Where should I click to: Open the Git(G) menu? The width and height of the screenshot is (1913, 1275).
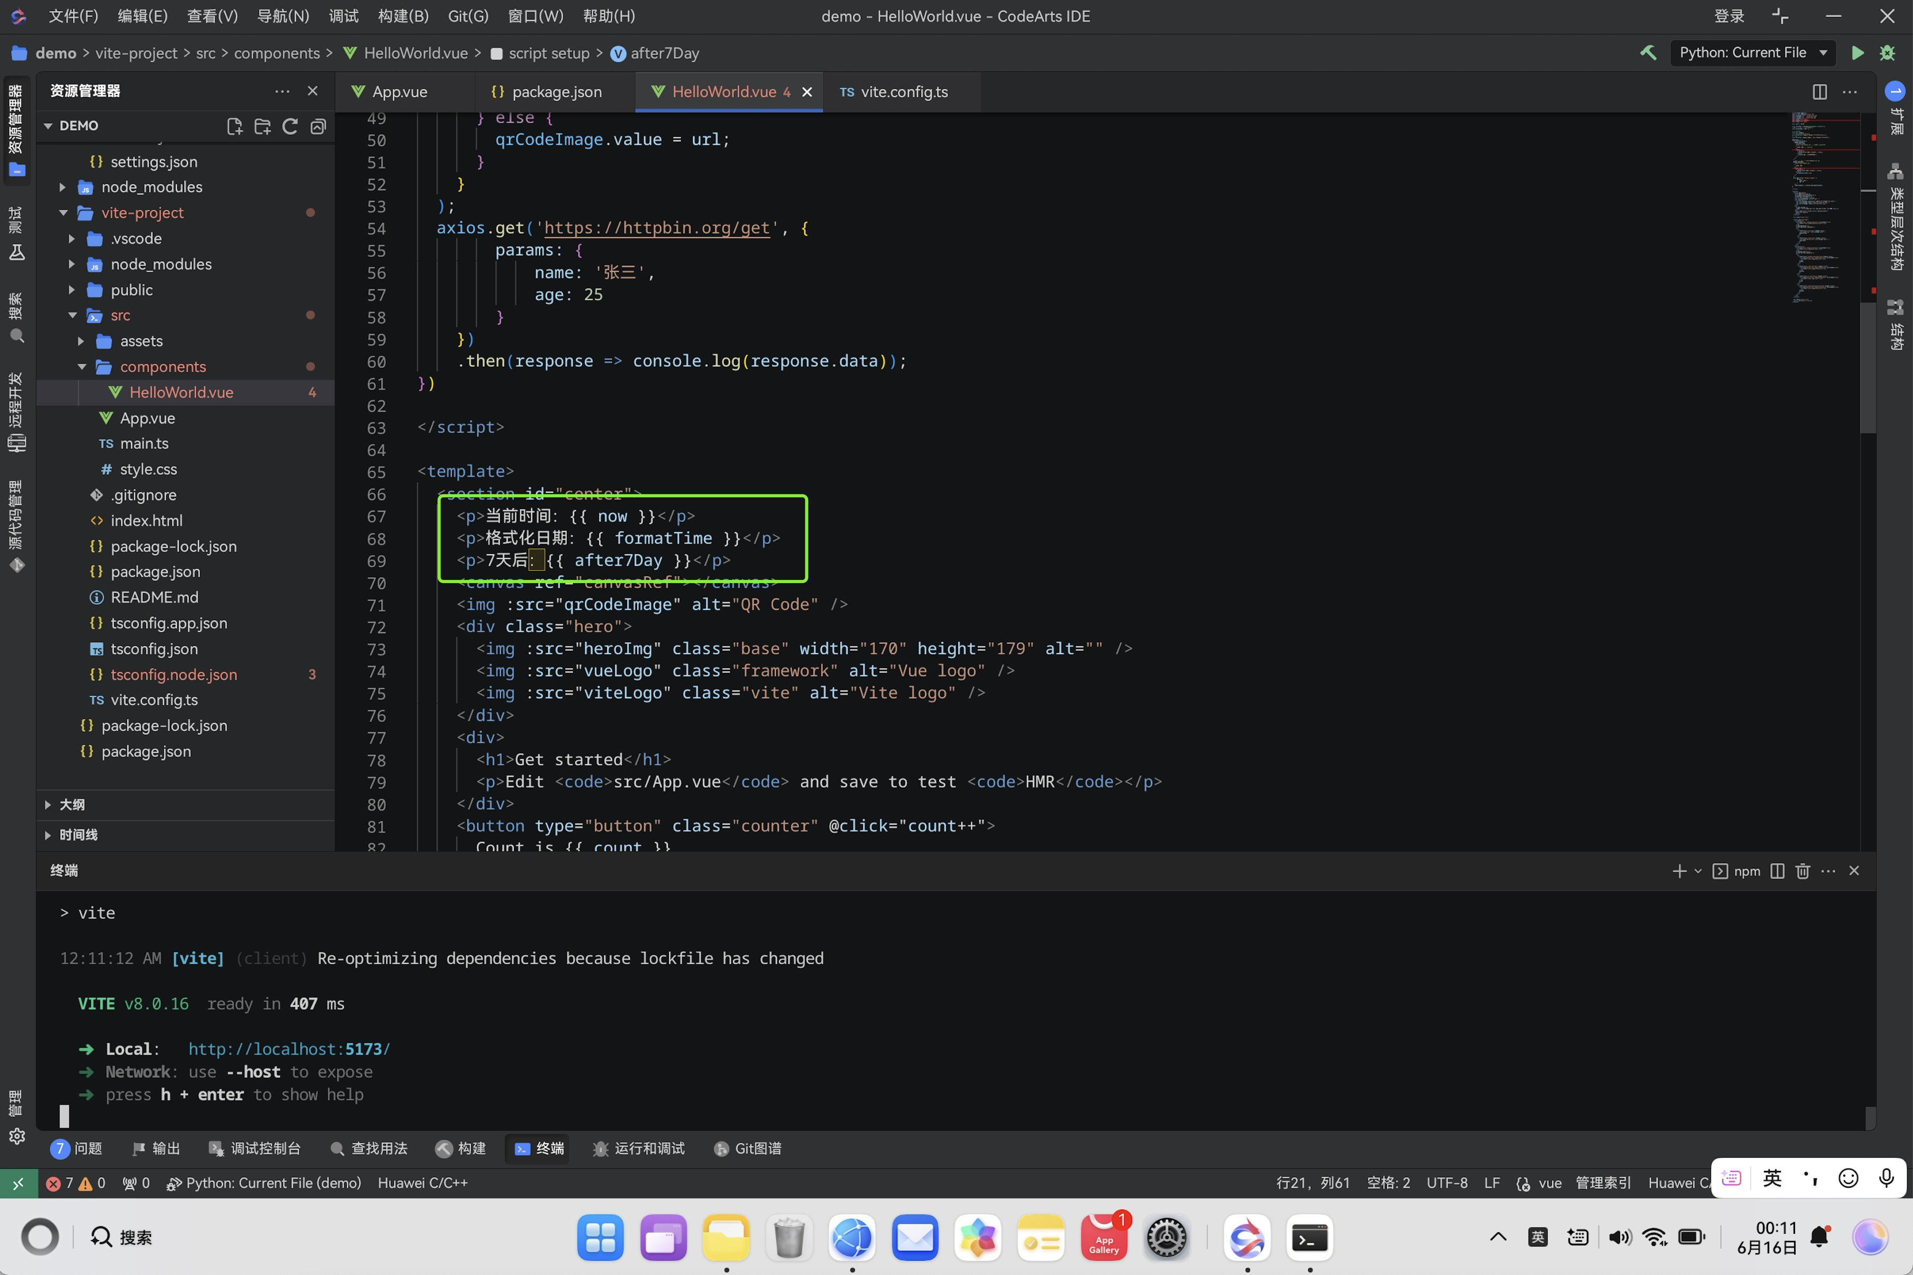pos(468,16)
